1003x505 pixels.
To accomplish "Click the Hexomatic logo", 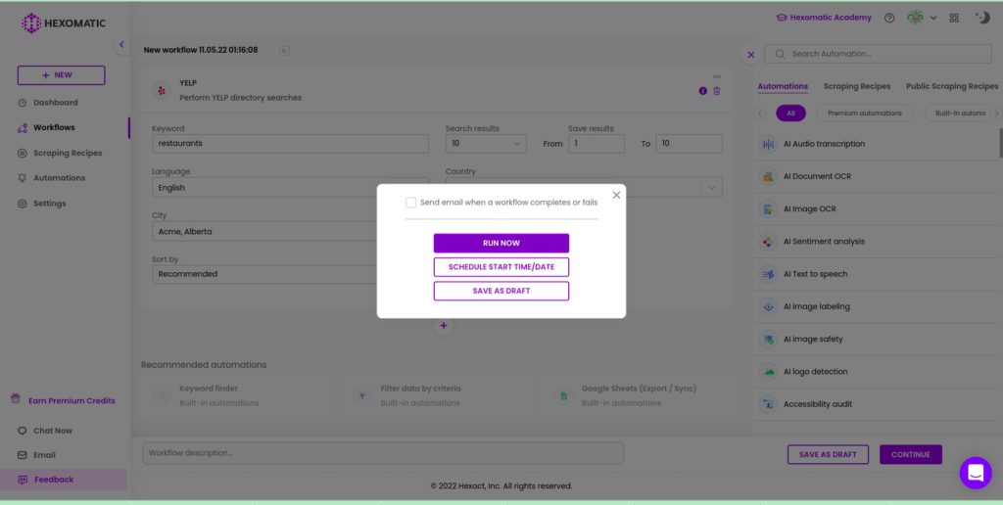I will 64,23.
